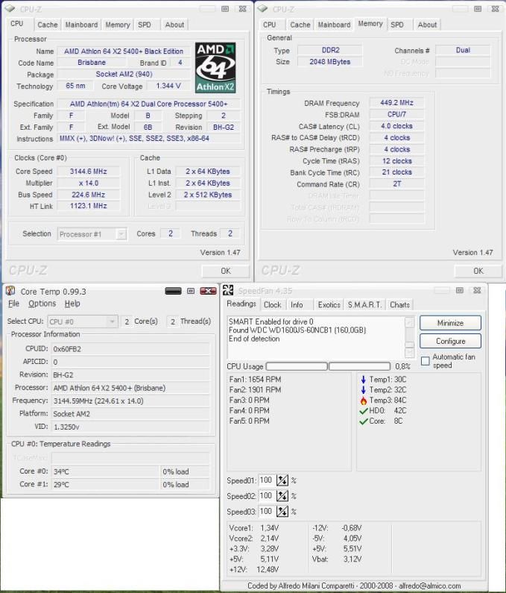Image resolution: width=506 pixels, height=593 pixels.
Task: Click the SpeedFan Minimize button
Action: tap(450, 323)
